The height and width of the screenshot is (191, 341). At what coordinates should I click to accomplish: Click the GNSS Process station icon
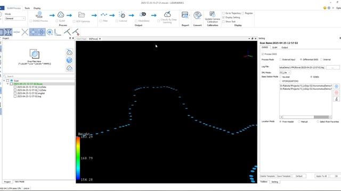point(39,14)
